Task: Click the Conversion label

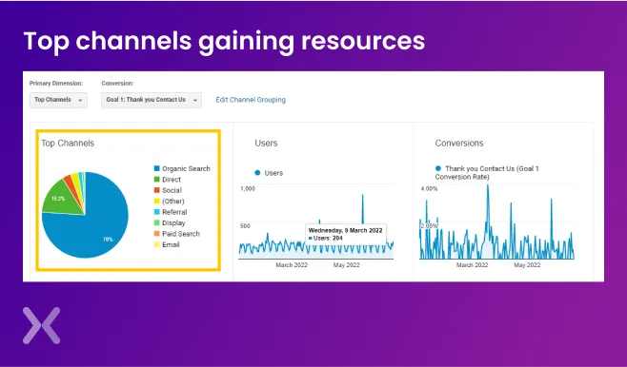Action: (117, 84)
